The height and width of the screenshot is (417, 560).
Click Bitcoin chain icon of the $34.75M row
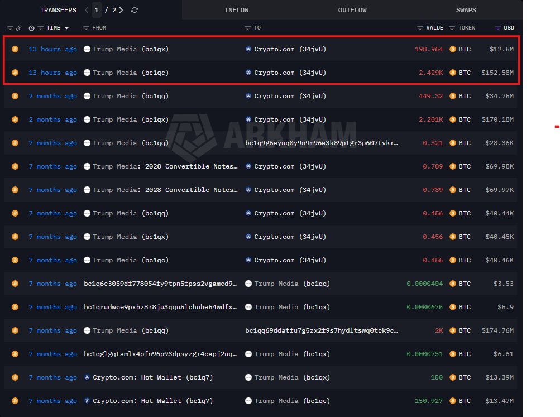[x=15, y=96]
